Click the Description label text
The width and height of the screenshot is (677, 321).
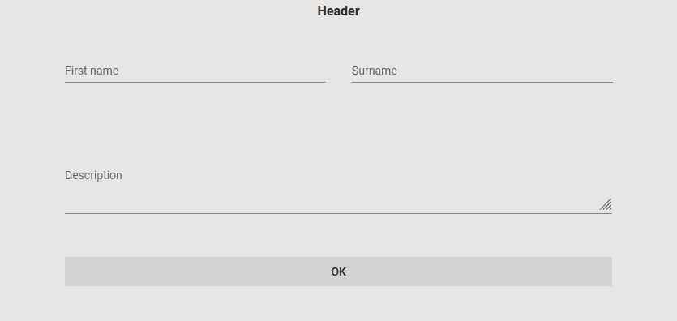tap(93, 175)
